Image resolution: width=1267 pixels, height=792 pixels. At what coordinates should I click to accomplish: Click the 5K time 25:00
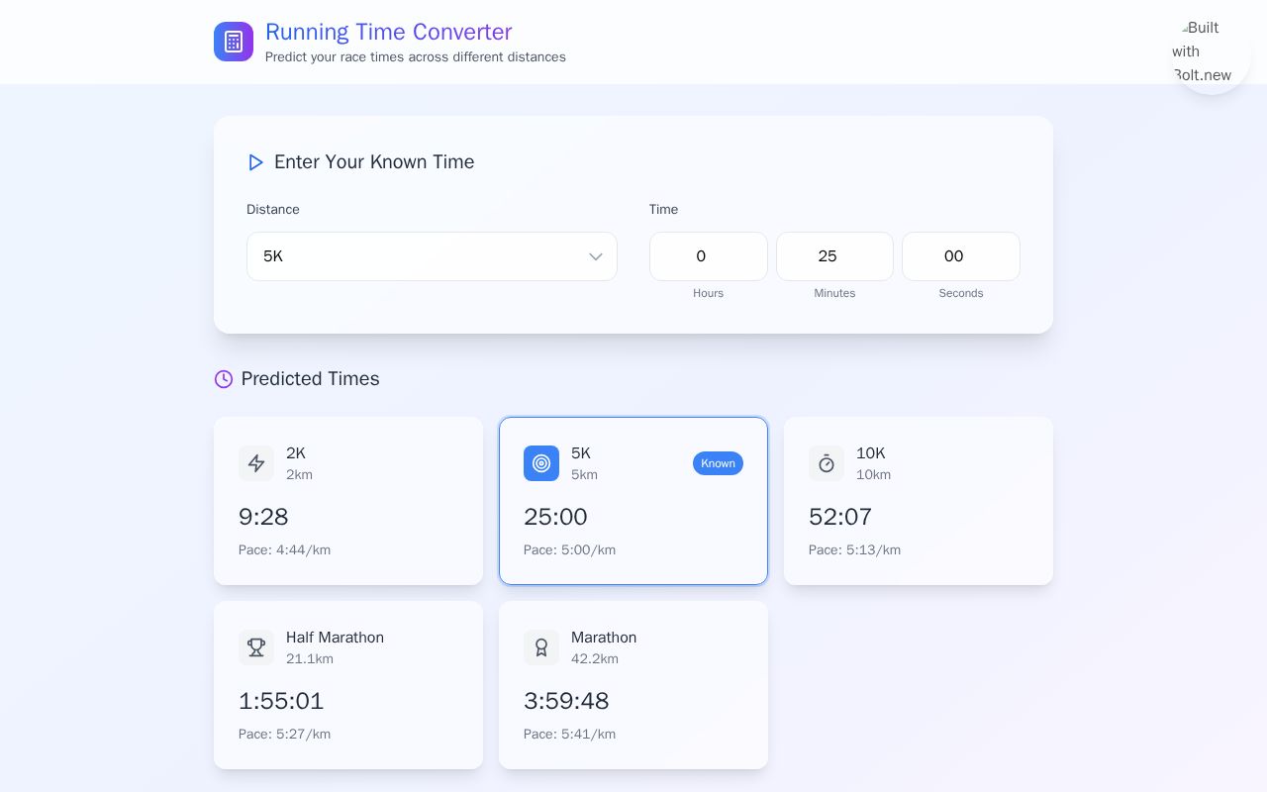tap(555, 517)
